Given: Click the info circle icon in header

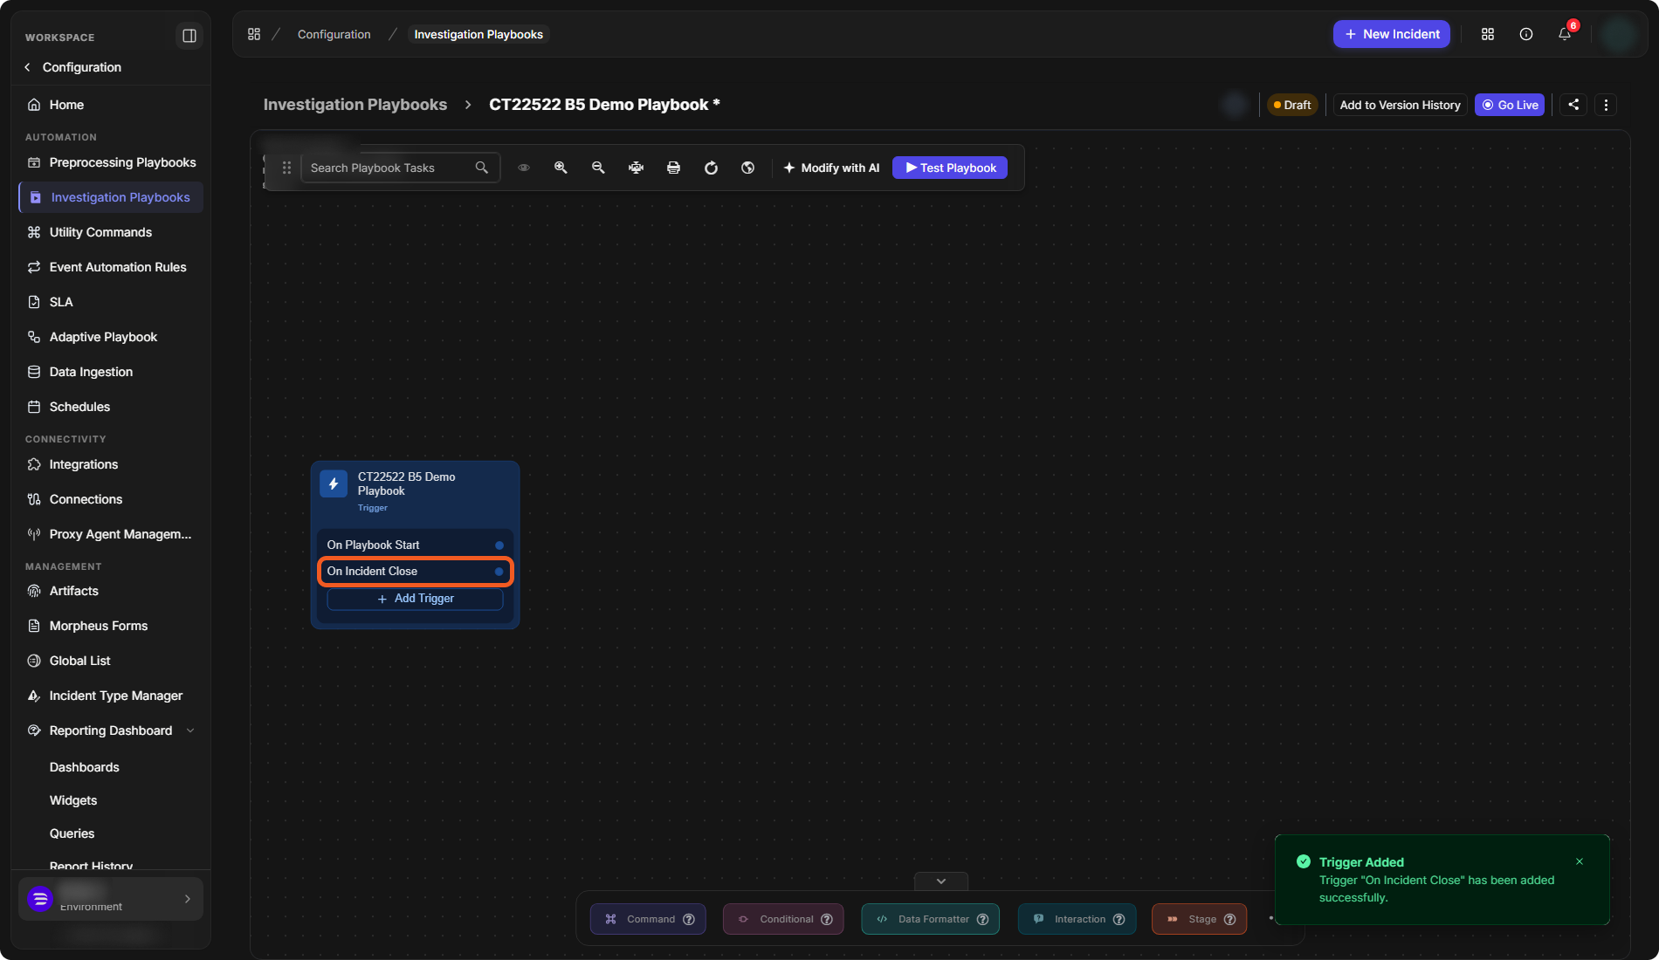Looking at the screenshot, I should 1526,34.
